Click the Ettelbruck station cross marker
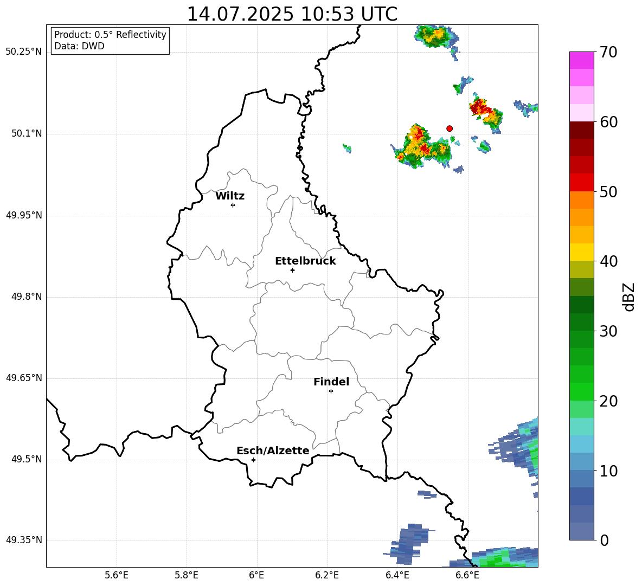 (292, 270)
